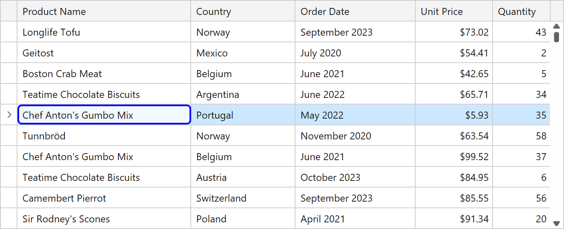
Task: Click the Quantity column header
Action: (521, 12)
